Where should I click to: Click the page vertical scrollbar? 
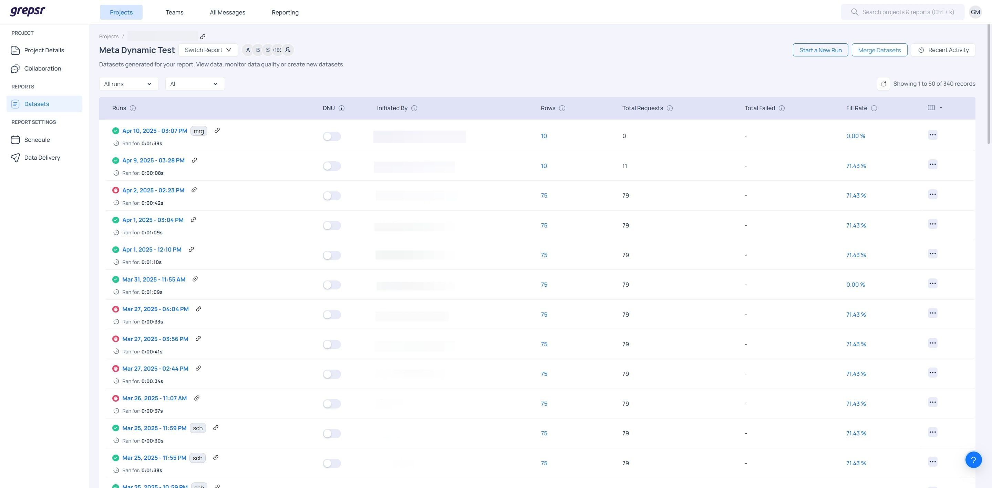tap(989, 85)
